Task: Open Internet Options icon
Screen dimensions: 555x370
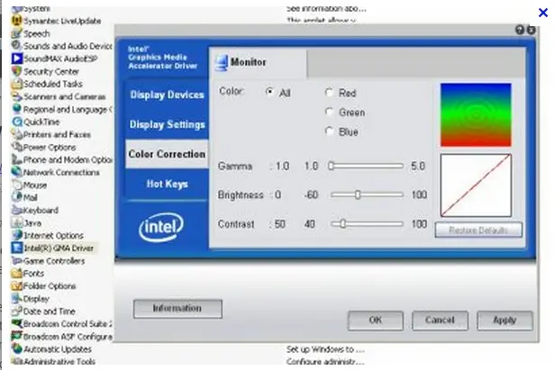Action: [16, 235]
